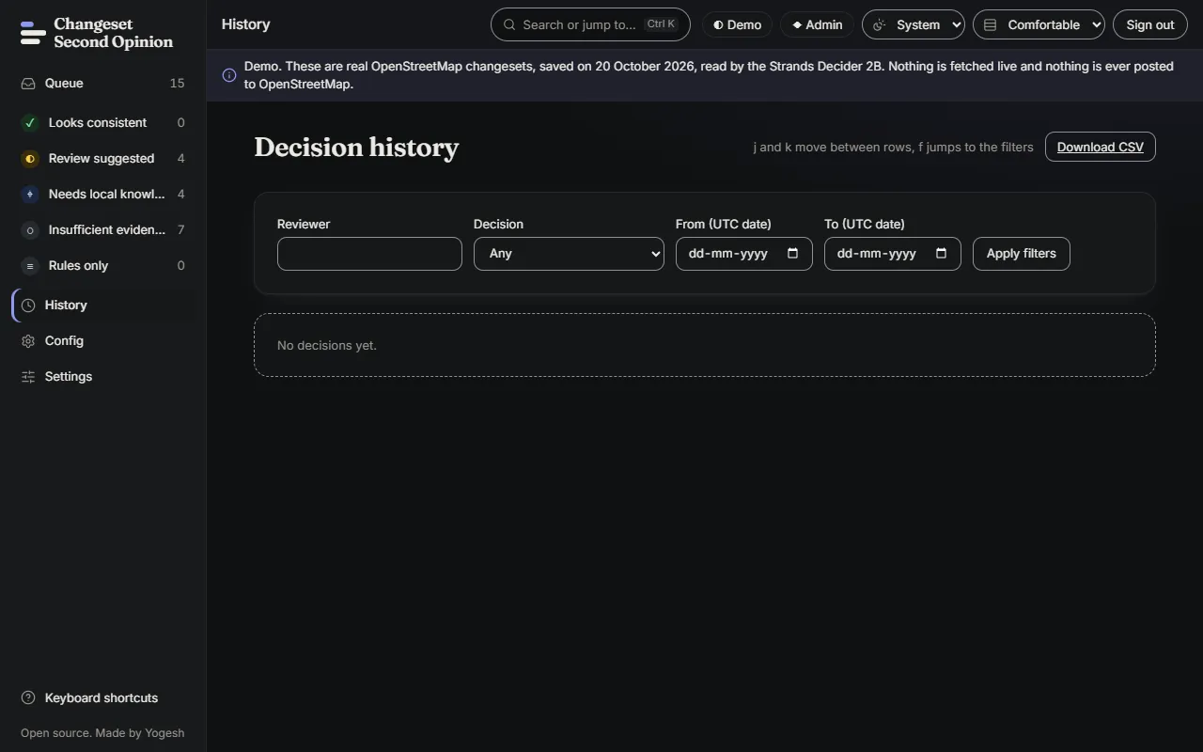
Task: Go to the Config page
Action: tap(102, 341)
